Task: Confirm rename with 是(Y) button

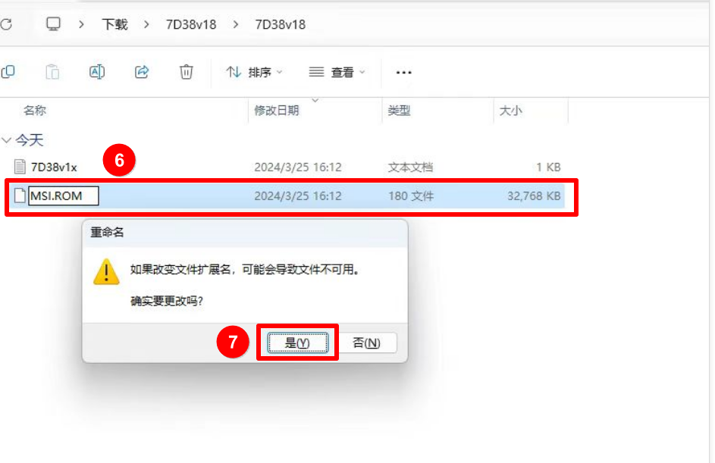Action: pos(297,343)
